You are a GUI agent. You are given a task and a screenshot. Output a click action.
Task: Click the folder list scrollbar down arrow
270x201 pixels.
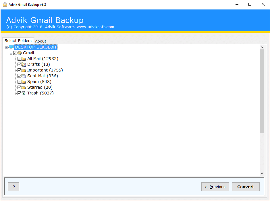coord(262,173)
